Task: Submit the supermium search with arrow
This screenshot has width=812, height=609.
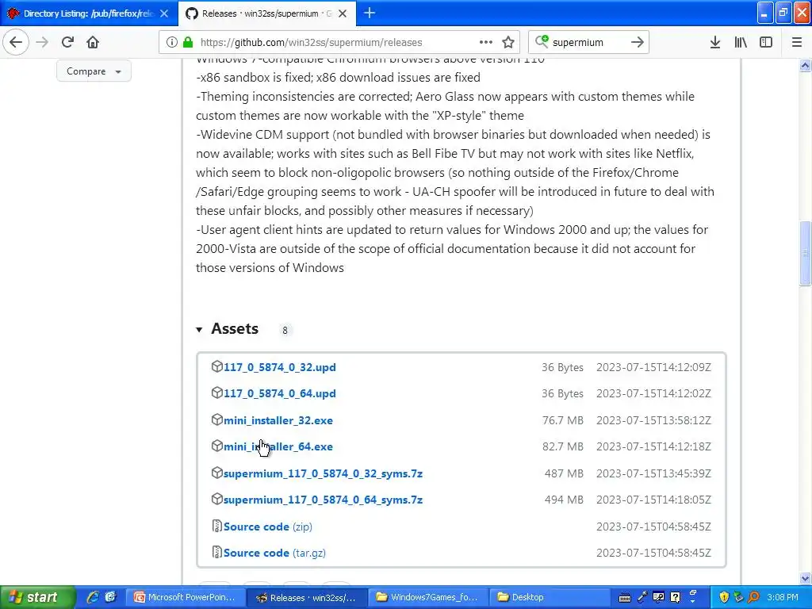Action: pyautogui.click(x=638, y=42)
